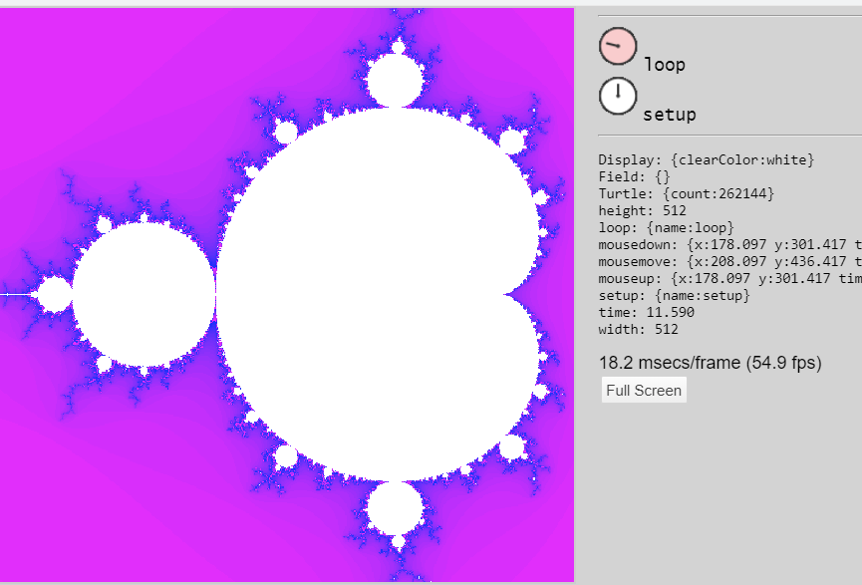Click the pink loop clock icon
This screenshot has width=862, height=585.
pos(617,46)
